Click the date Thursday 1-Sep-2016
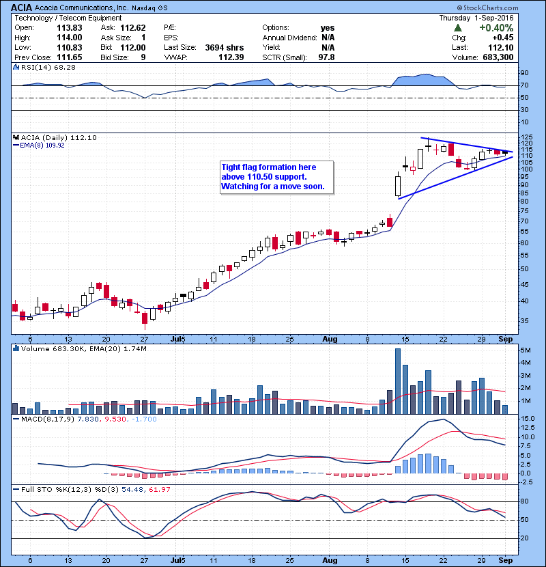546x567 pixels. point(476,18)
